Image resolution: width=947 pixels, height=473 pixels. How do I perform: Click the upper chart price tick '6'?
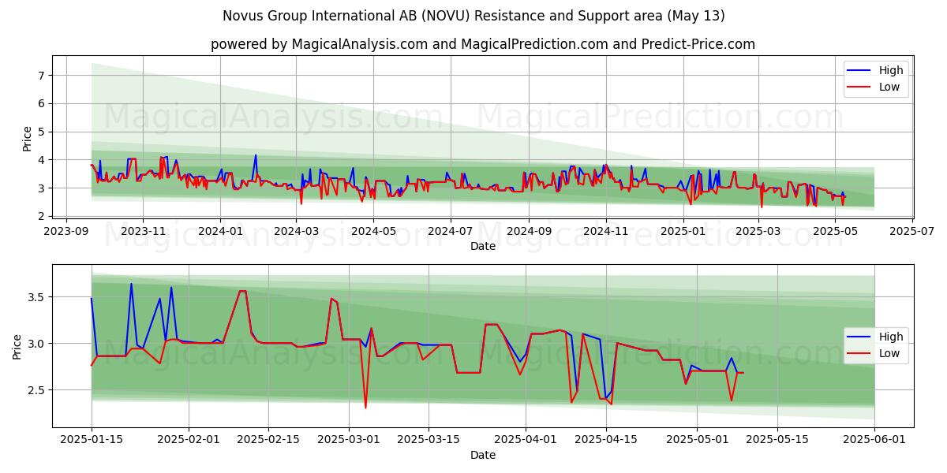tap(43, 103)
